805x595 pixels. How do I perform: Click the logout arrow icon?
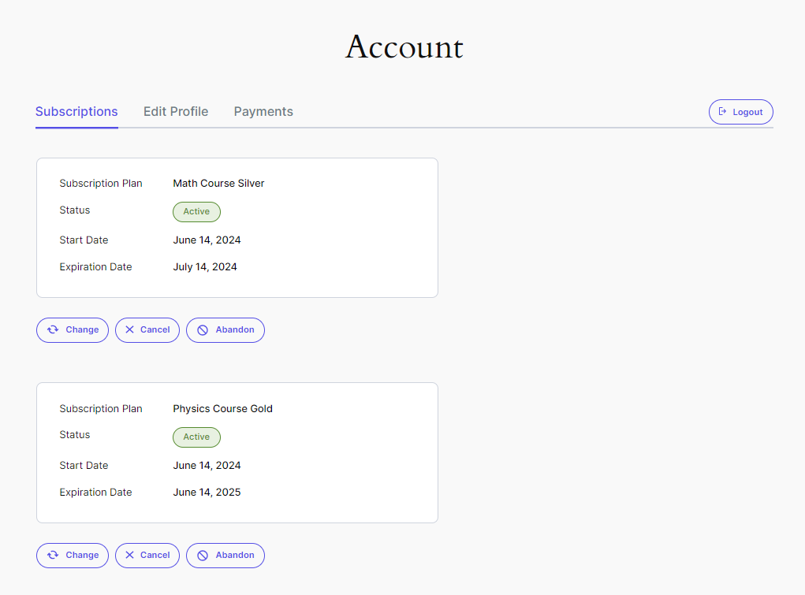click(722, 112)
